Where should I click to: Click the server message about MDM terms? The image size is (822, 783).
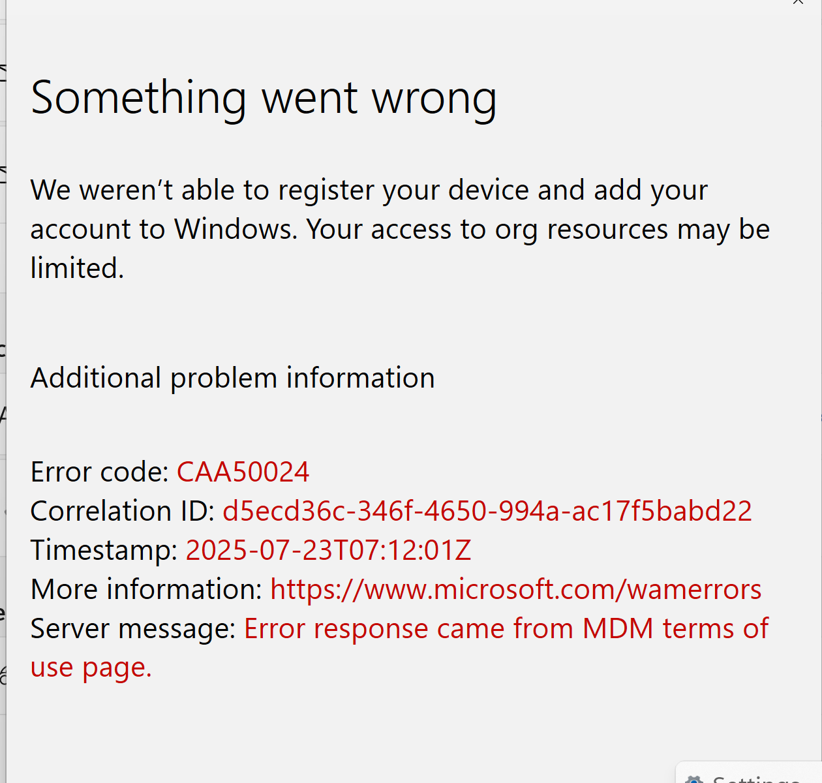coord(506,628)
